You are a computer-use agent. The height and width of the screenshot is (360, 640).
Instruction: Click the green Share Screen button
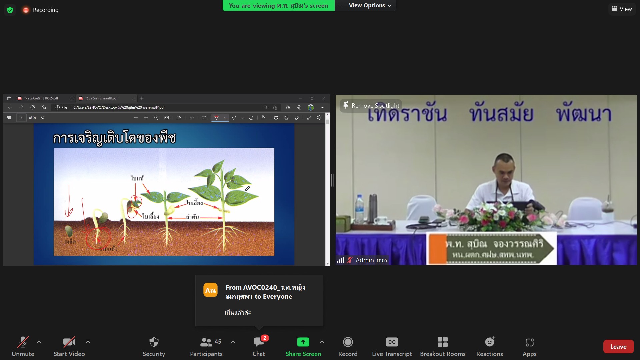[303, 347]
